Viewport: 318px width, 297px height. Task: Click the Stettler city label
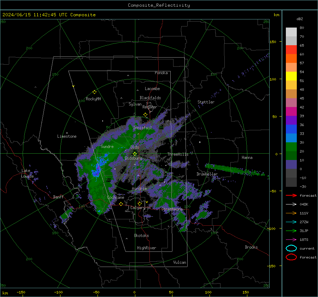(x=206, y=102)
